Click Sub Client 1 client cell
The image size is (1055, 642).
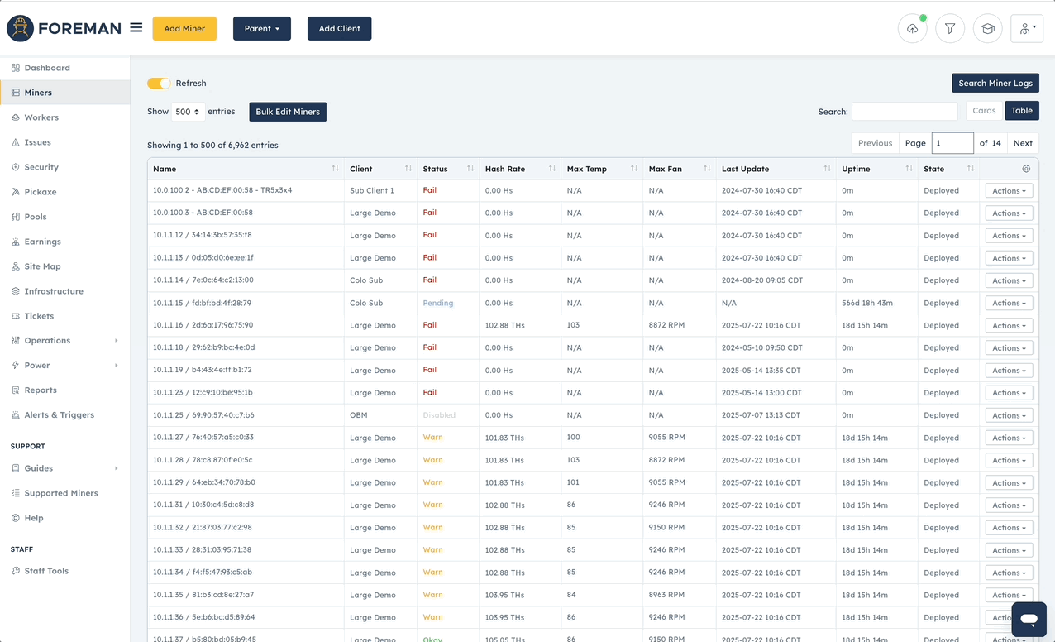[x=372, y=191]
